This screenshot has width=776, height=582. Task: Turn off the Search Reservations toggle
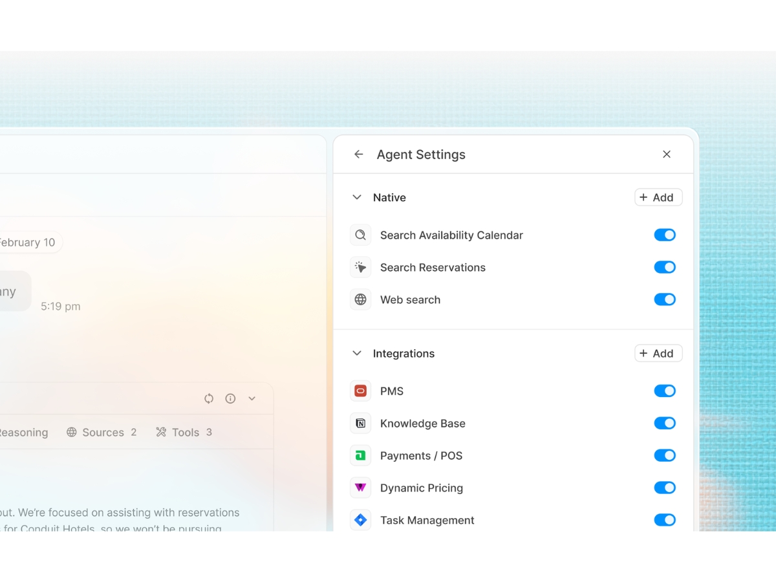(665, 267)
